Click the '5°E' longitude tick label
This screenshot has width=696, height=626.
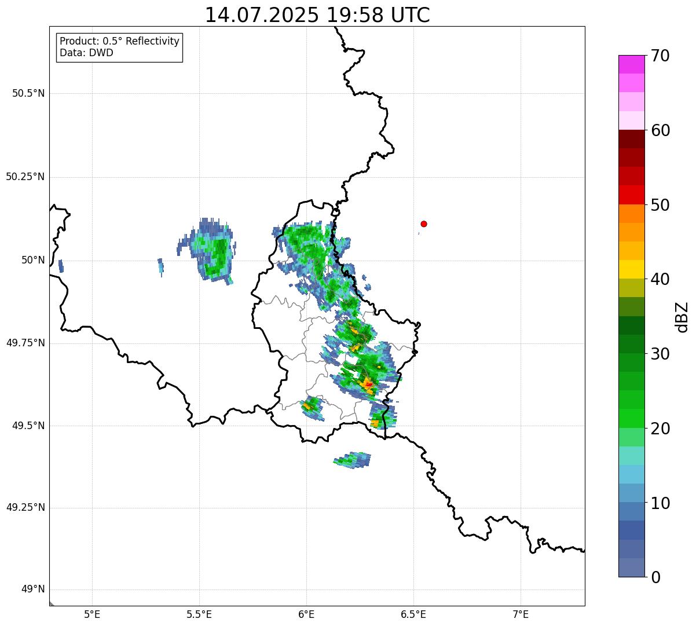tap(92, 615)
